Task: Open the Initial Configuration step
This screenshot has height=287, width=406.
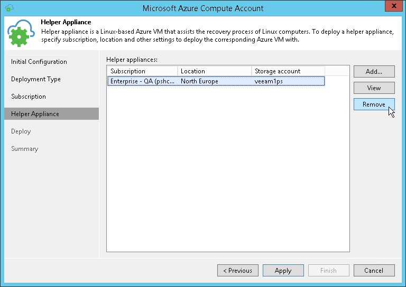Action: click(x=39, y=62)
